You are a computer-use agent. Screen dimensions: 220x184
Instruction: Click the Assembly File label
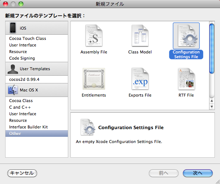[x=94, y=52]
